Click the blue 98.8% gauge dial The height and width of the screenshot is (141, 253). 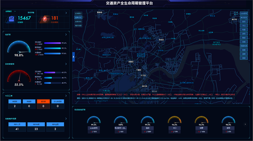tap(19, 47)
